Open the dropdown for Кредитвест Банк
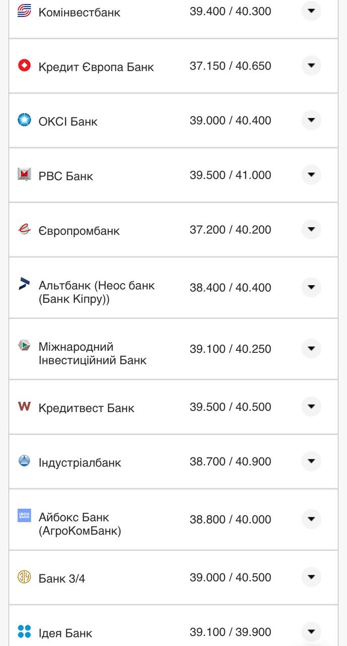The image size is (347, 646). (311, 407)
